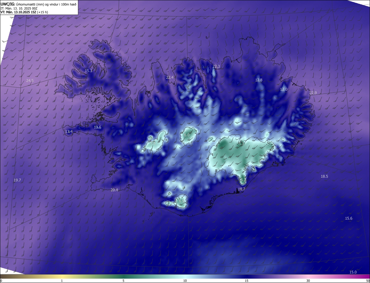Click the 18.7 value on the south coast
This screenshot has width=370, height=283.
tap(241, 189)
